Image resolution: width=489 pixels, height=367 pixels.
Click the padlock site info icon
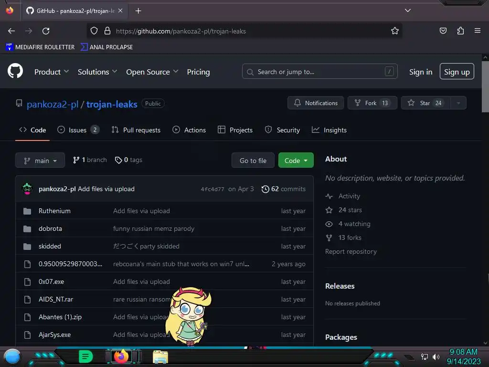point(107,31)
